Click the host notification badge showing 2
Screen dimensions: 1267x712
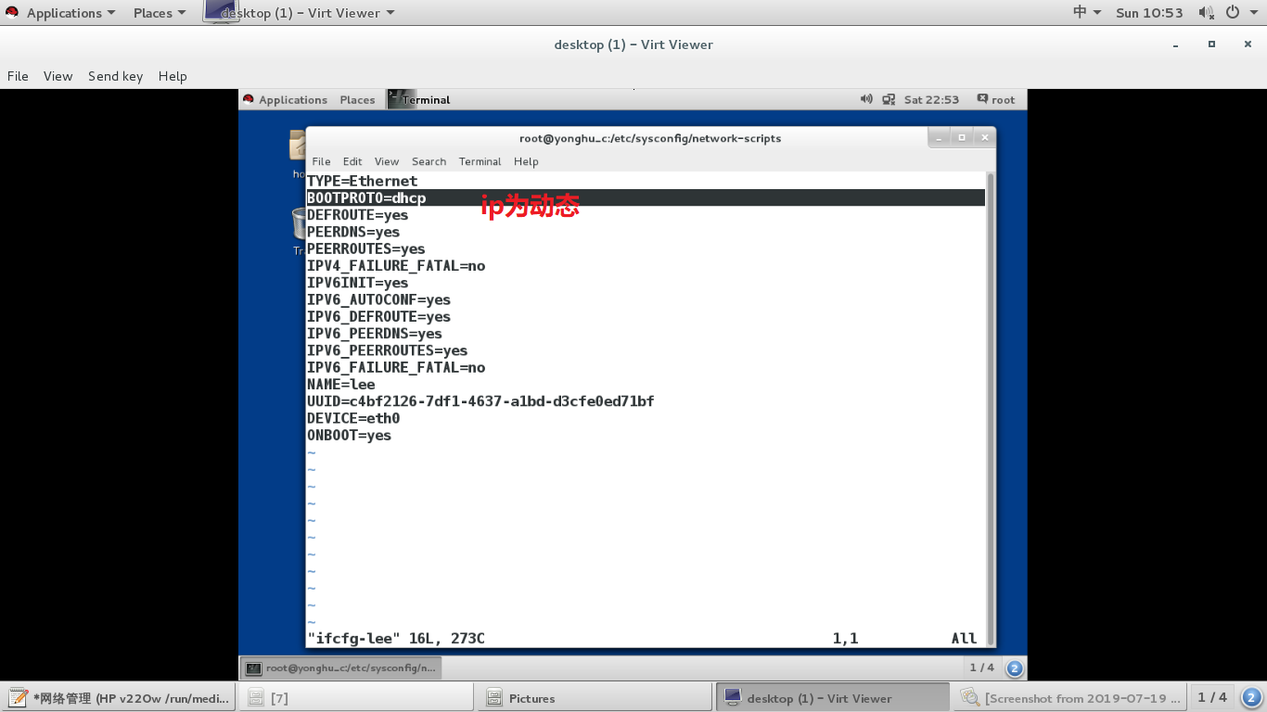pos(1251,697)
